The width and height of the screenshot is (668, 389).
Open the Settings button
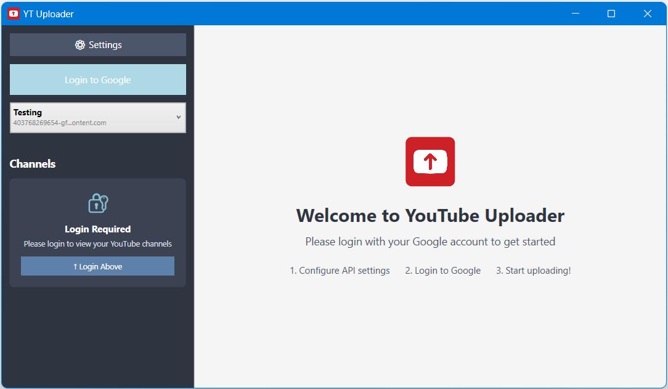97,45
